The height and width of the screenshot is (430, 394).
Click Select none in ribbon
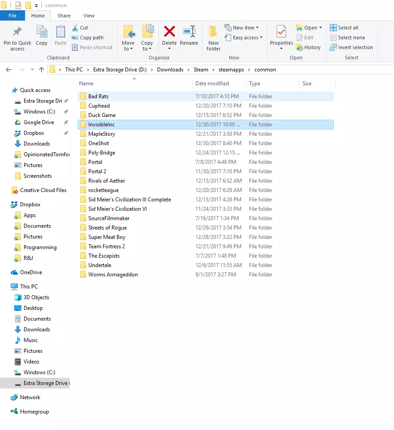coord(347,38)
